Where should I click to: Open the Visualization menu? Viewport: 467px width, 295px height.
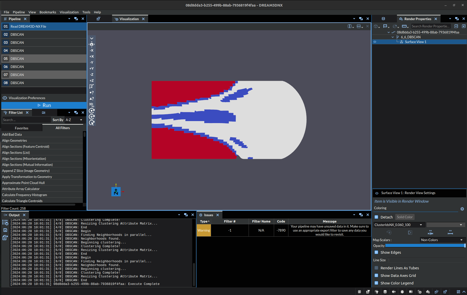coord(69,12)
